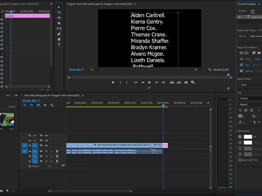
Task: Go to In point
Action: point(136,82)
